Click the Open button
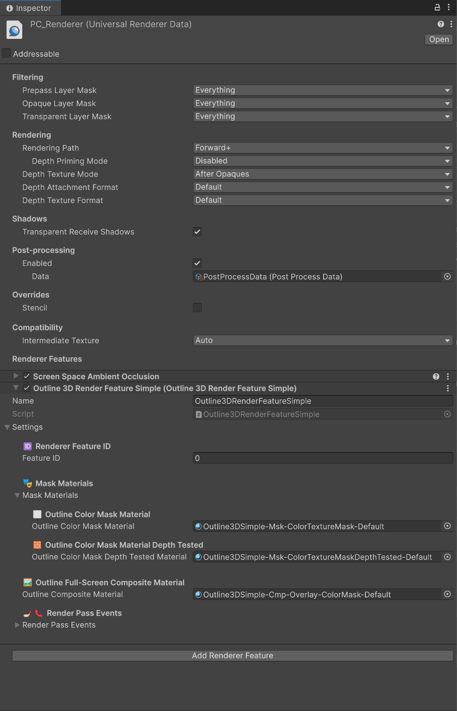The width and height of the screenshot is (457, 711). 439,39
